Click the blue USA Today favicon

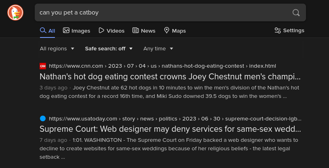pyautogui.click(x=43, y=118)
